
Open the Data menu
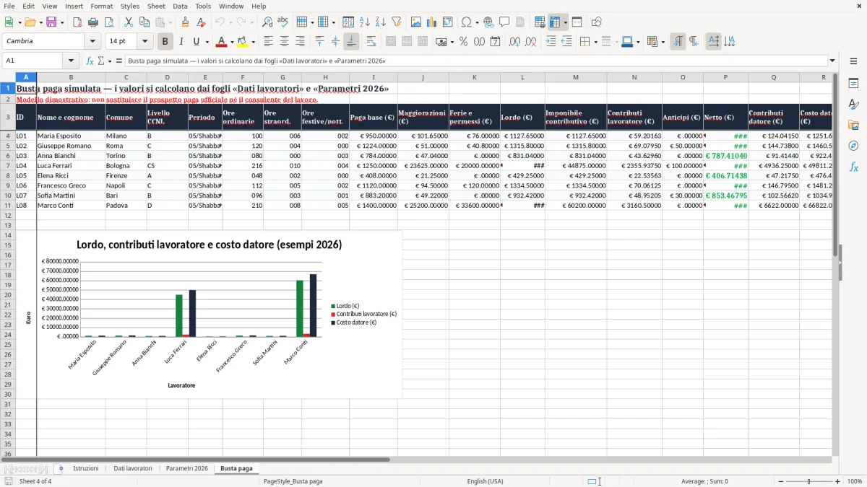pyautogui.click(x=180, y=6)
